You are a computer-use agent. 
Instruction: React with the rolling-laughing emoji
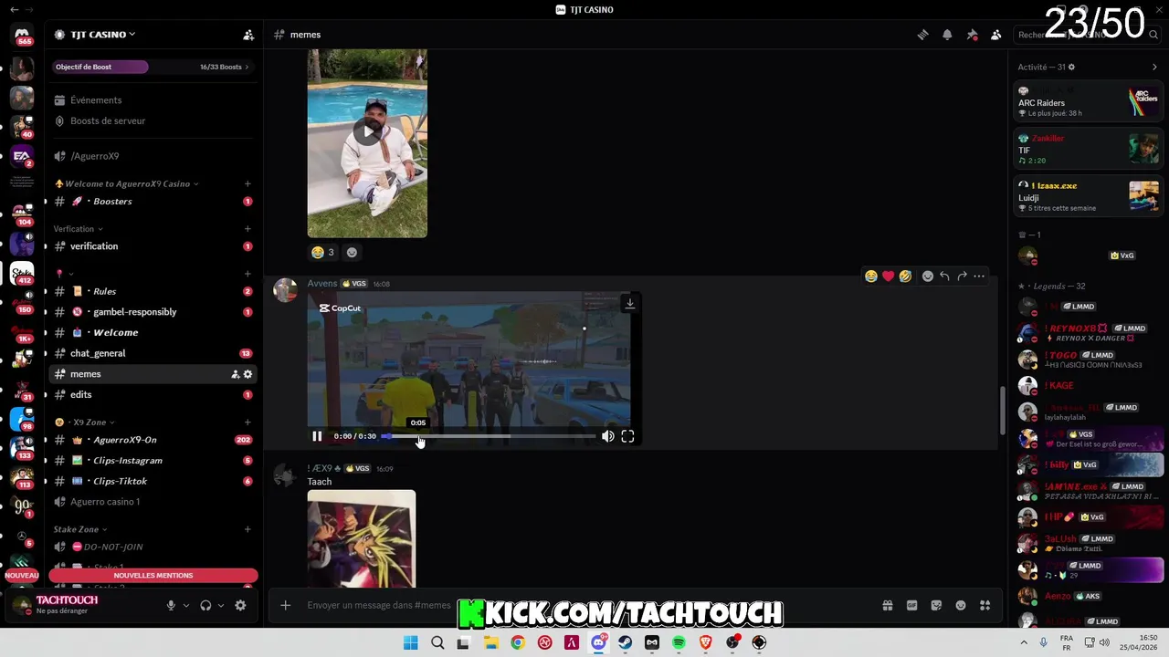[x=905, y=276]
